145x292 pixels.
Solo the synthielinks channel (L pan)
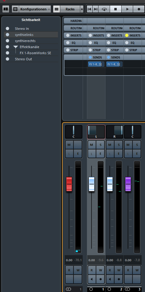[101, 145]
